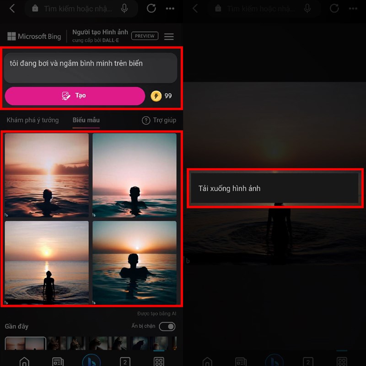Image resolution: width=366 pixels, height=366 pixels.
Task: Tap the lightning boost coin showing 99
Action: (x=156, y=96)
